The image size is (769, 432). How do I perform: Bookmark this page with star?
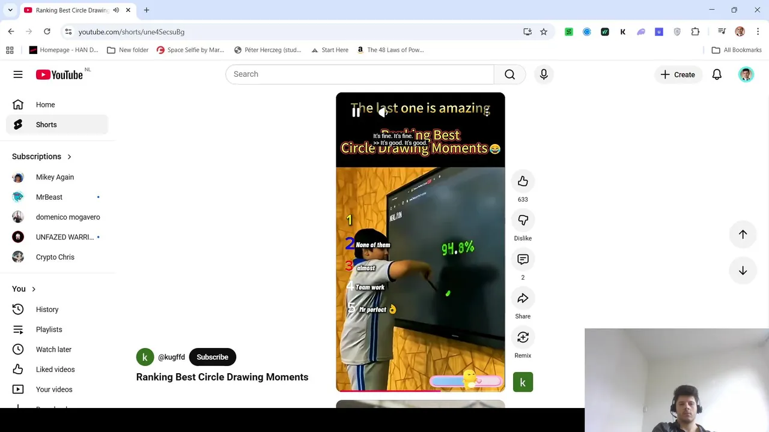tap(544, 32)
